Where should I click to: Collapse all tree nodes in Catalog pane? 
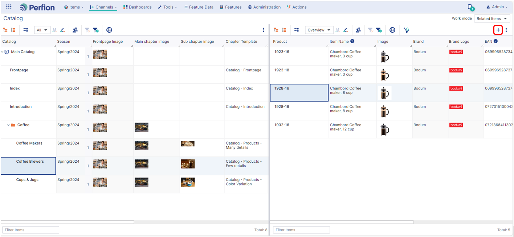click(5, 30)
